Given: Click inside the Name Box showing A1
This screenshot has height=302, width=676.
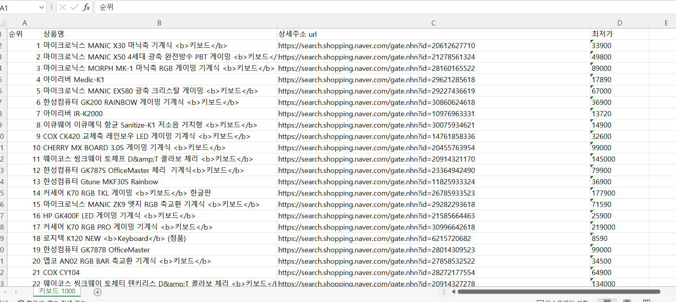Looking at the screenshot, I should (x=19, y=7).
